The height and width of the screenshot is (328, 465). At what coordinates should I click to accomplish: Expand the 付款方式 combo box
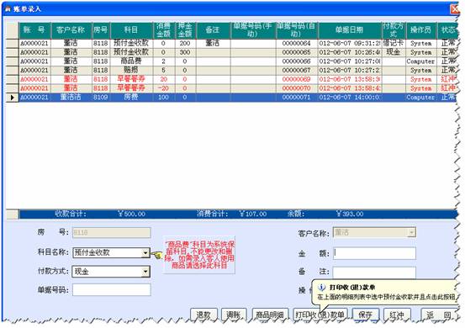pos(145,272)
